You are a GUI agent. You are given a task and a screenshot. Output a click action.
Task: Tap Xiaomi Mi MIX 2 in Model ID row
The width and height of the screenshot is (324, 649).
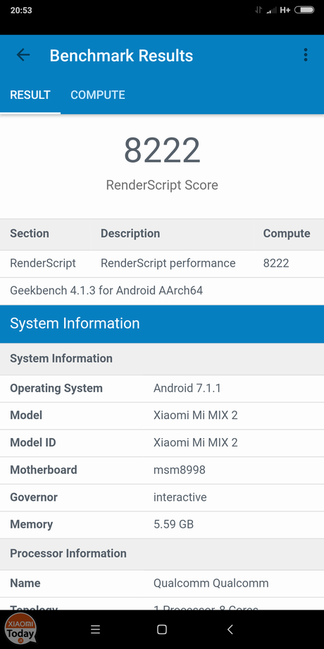(x=196, y=442)
